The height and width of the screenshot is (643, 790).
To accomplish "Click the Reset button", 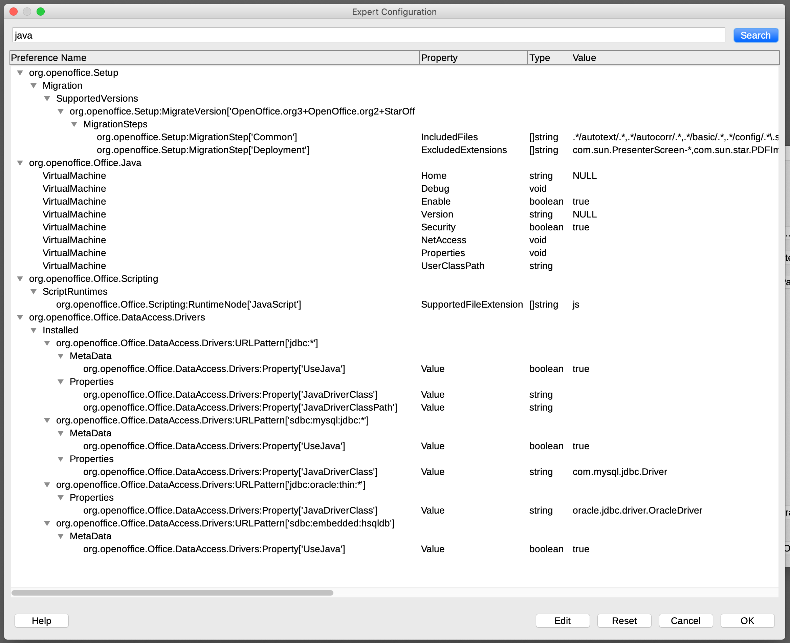I will click(x=624, y=621).
